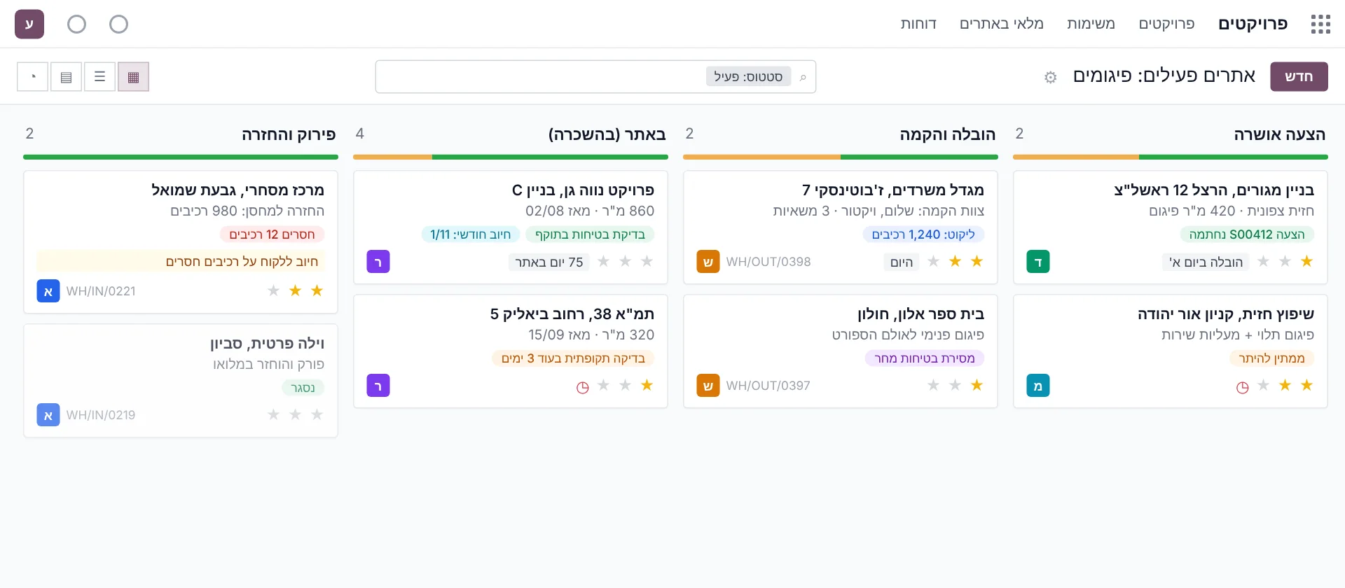Open card בית ספר אלון, חולון

pyautogui.click(x=840, y=351)
